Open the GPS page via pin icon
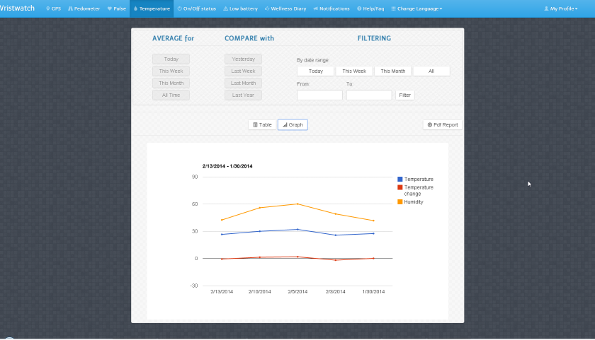This screenshot has height=340, width=595. pyautogui.click(x=48, y=8)
